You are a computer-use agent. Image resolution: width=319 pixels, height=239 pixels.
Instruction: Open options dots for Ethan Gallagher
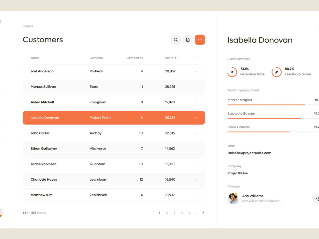196,148
